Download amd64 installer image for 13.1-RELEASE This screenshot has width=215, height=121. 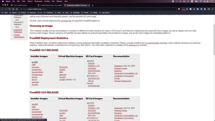click(x=35, y=62)
